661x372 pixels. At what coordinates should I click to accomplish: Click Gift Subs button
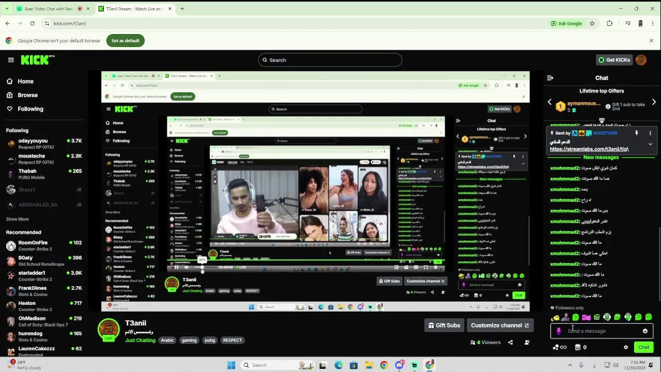pos(444,326)
